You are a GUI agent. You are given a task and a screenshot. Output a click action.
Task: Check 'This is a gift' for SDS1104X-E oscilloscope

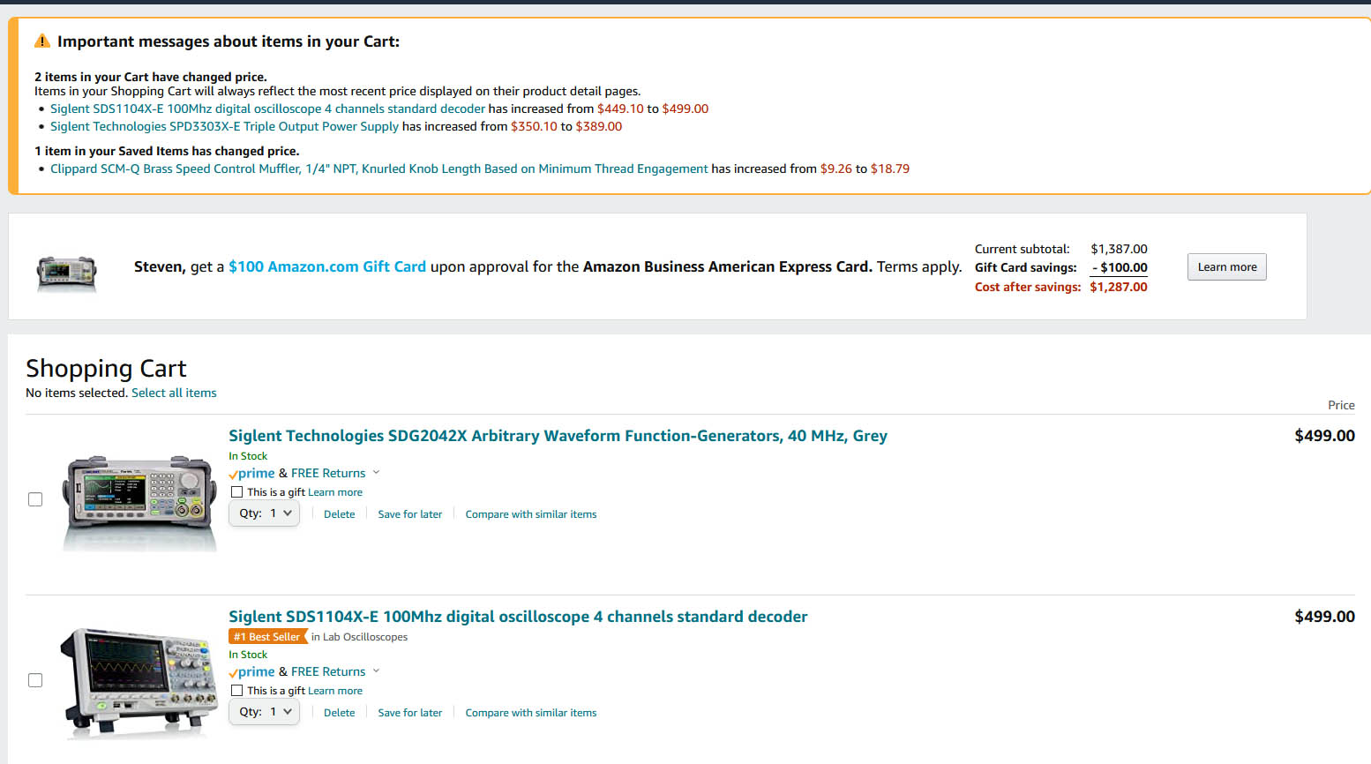pyautogui.click(x=236, y=691)
